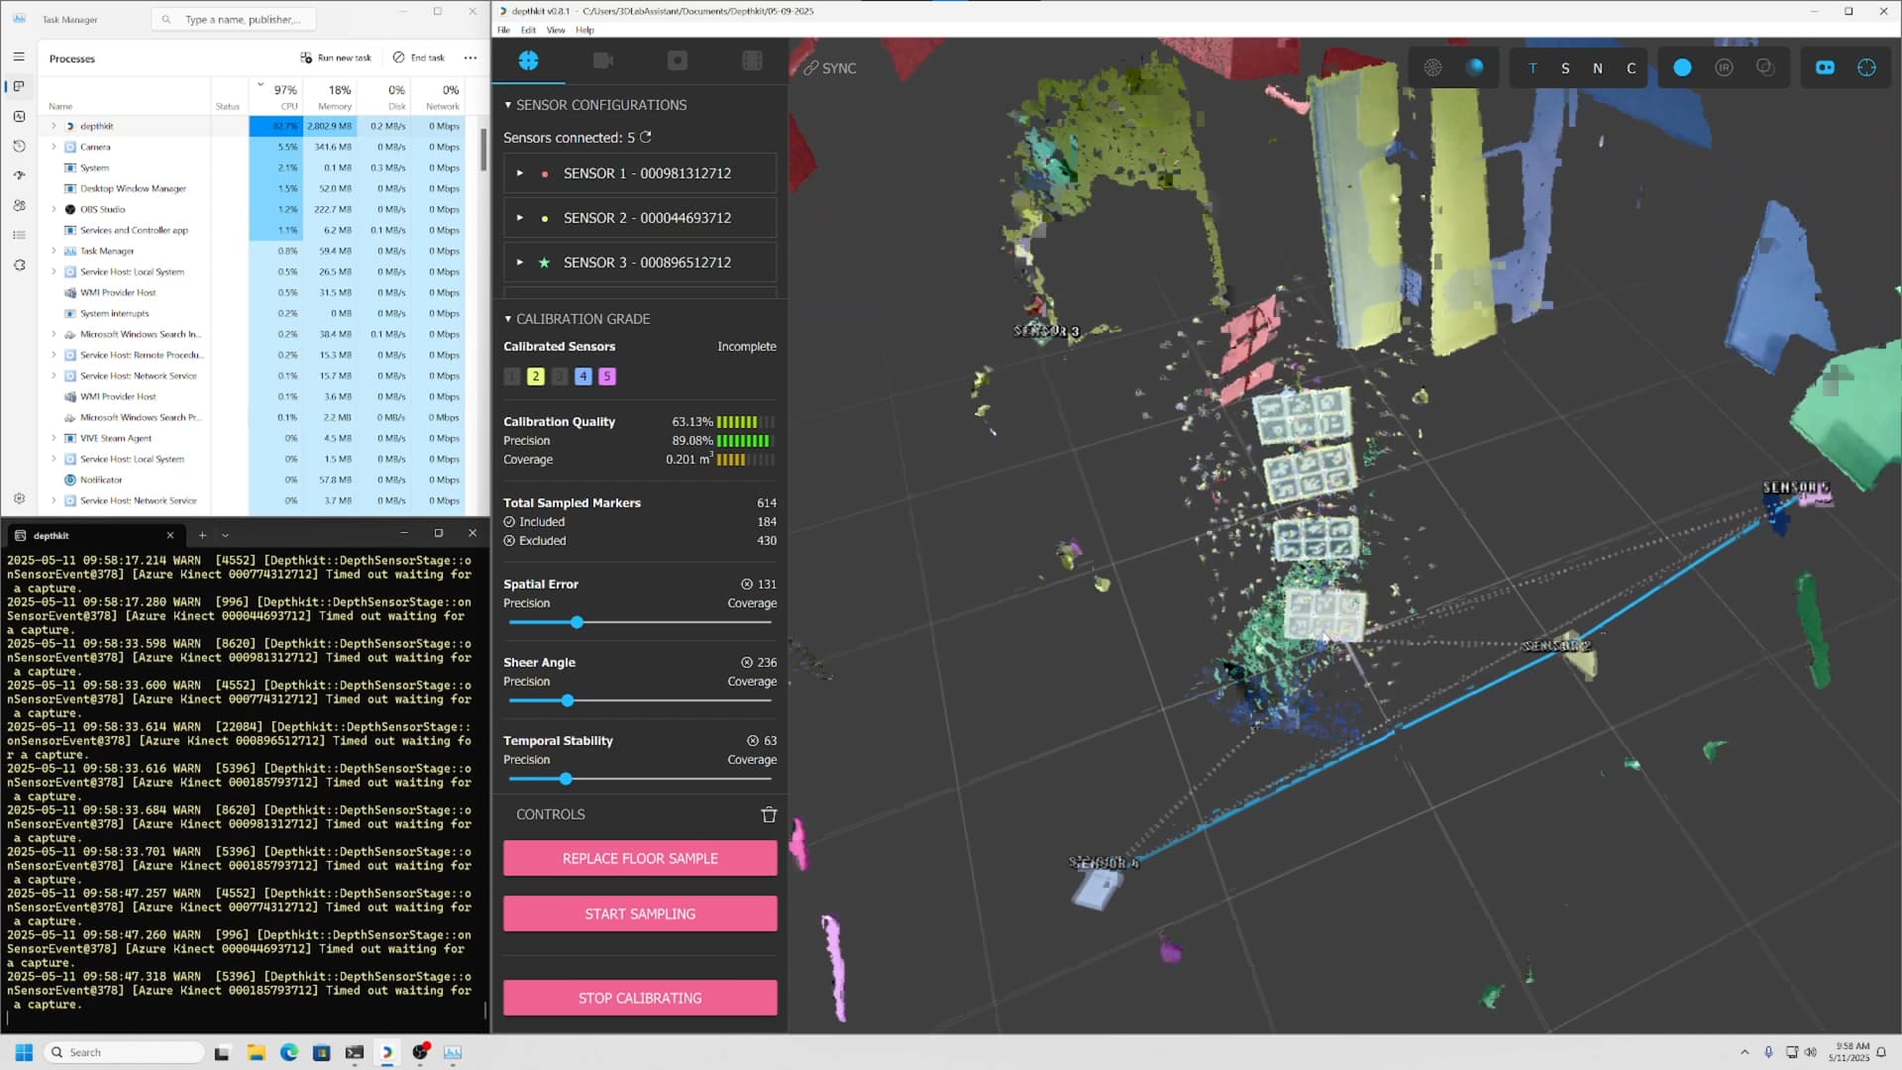Screen dimensions: 1902x1070
Task: Select the calibration stage icon in Depthkit
Action: 529,60
